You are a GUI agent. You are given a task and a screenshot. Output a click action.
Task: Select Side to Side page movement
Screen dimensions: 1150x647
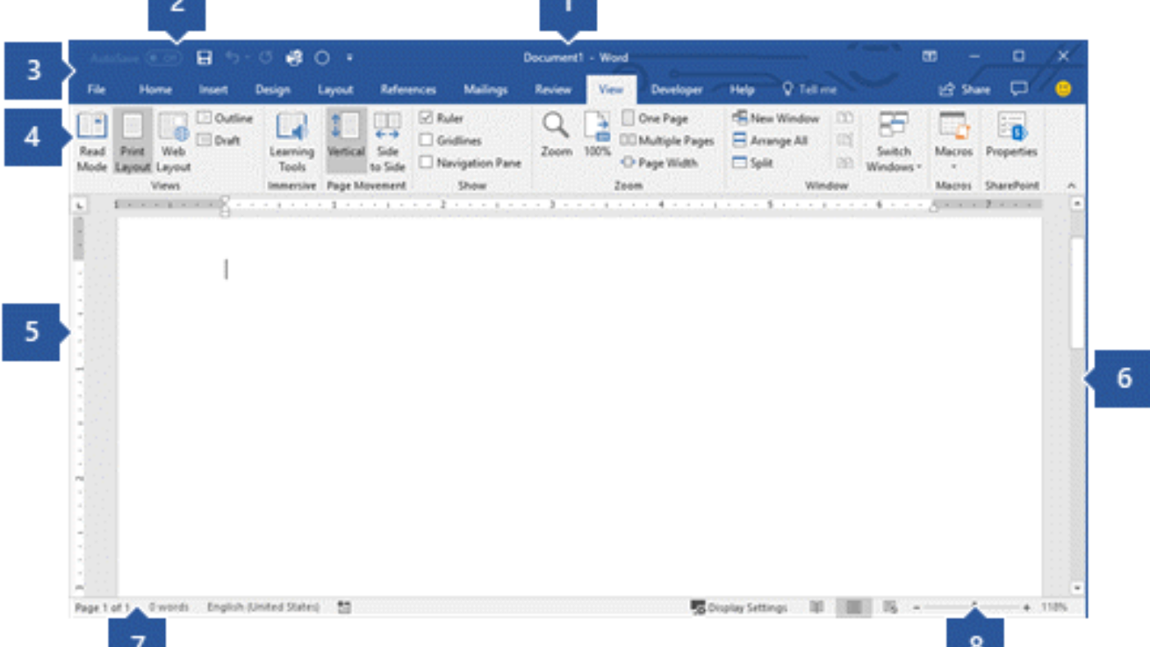pyautogui.click(x=387, y=140)
